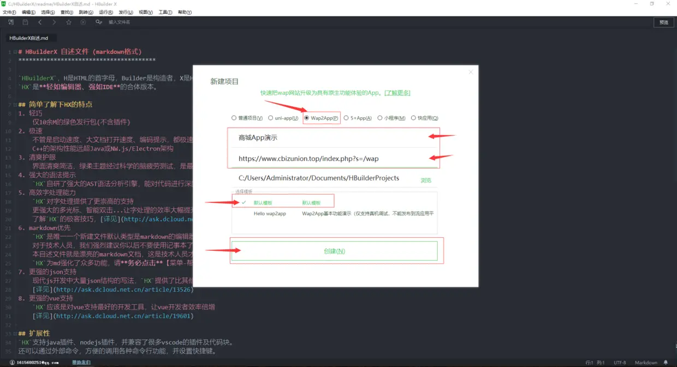Click the line '7. 更强的json支持'

tap(48, 272)
